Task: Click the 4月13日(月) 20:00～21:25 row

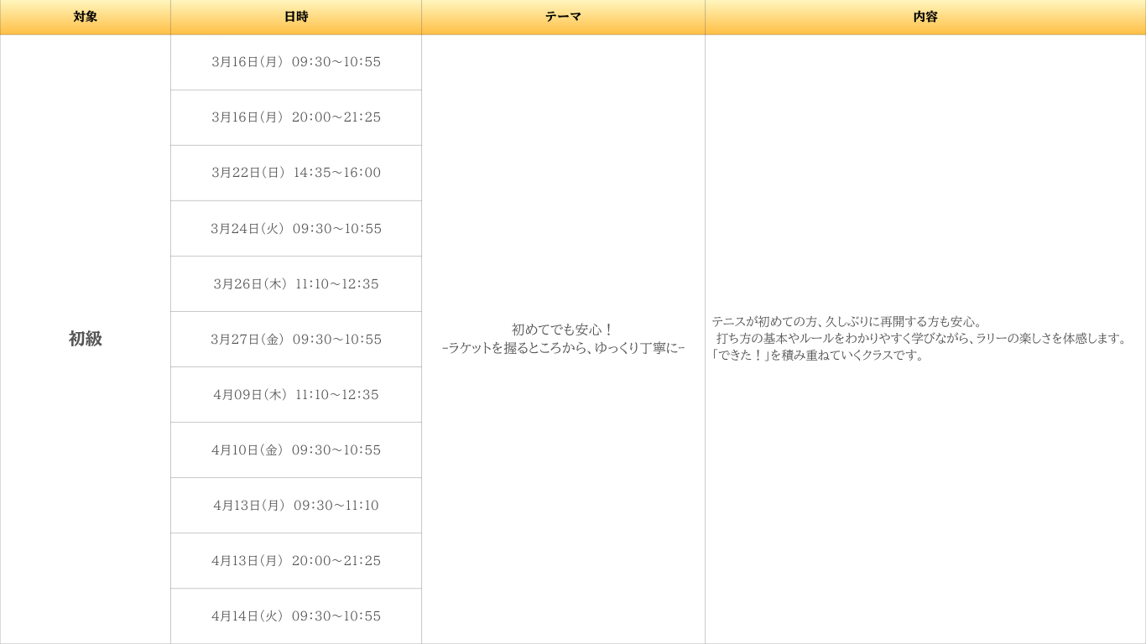Action: (296, 561)
